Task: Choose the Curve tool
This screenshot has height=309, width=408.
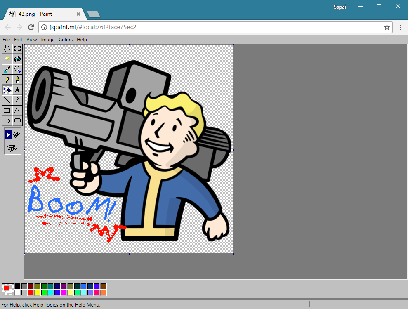Action: (x=17, y=100)
